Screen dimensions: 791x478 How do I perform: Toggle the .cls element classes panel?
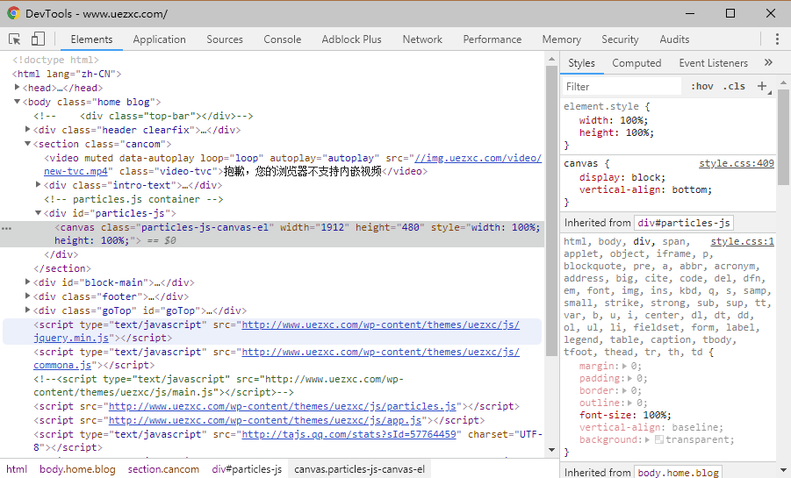(733, 86)
